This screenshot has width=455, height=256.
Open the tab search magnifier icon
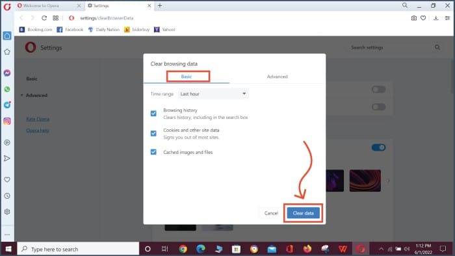[405, 5]
